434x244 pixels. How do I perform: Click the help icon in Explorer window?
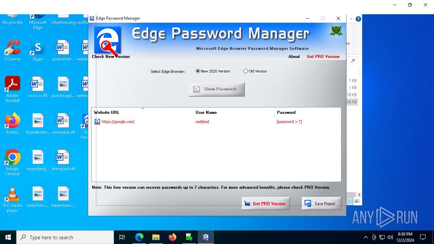358,19
